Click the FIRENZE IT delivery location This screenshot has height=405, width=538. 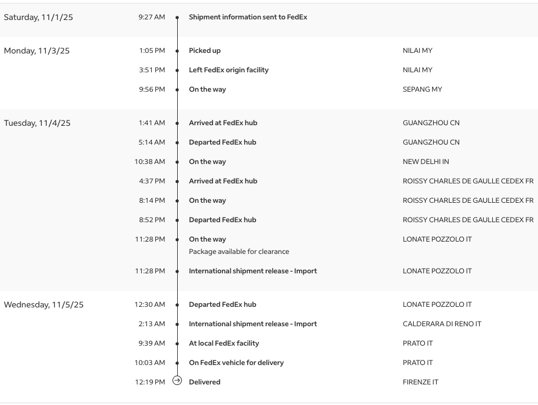tap(420, 382)
